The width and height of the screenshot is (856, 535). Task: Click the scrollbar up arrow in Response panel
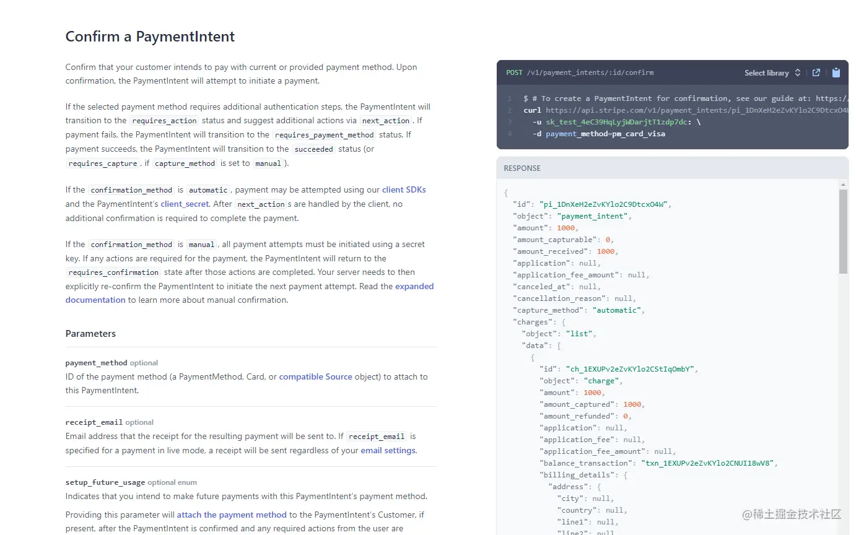843,185
